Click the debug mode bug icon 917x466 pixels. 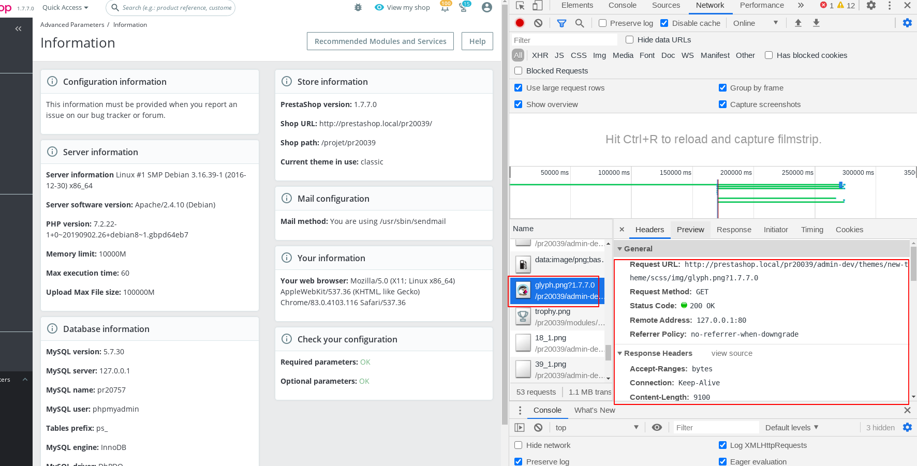click(358, 7)
